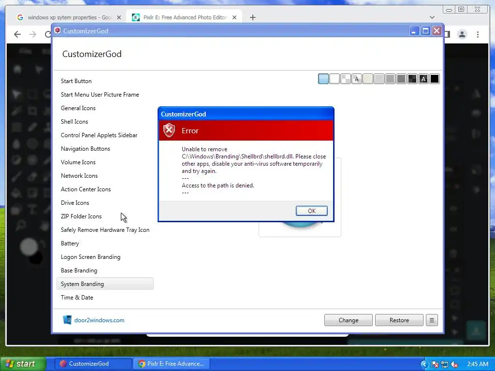Switch to Pixlr E taskbar item
495x371 pixels.
tap(171, 364)
